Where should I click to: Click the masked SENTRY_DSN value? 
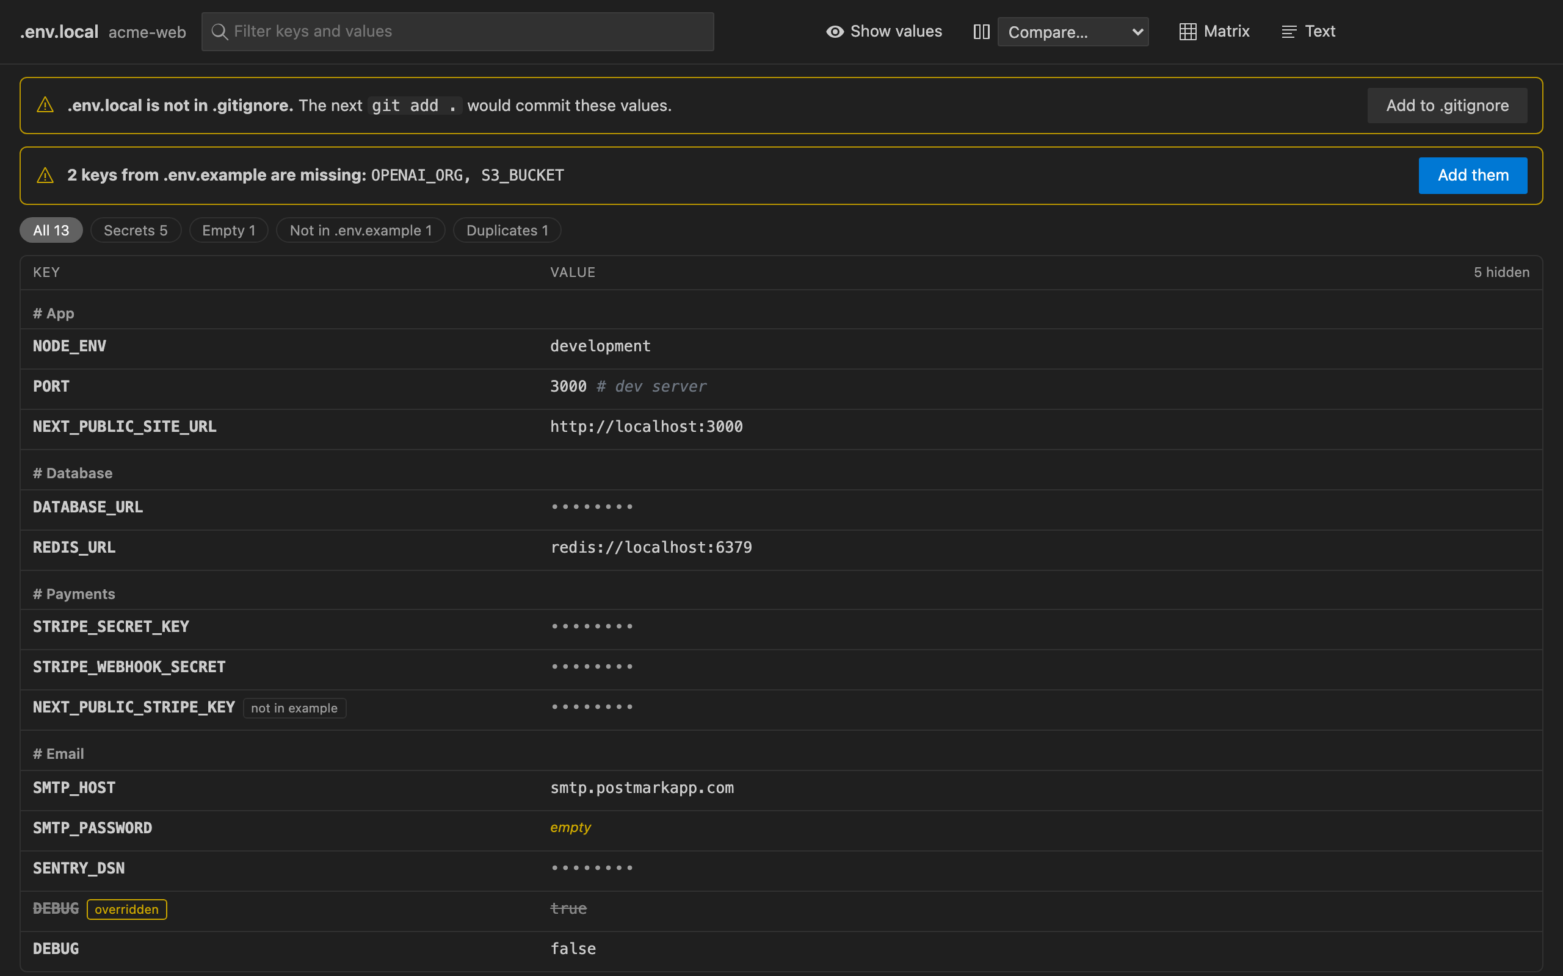(592, 868)
